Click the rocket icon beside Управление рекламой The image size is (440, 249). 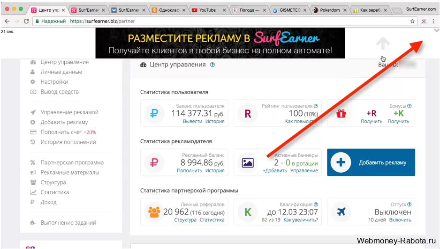(x=33, y=112)
